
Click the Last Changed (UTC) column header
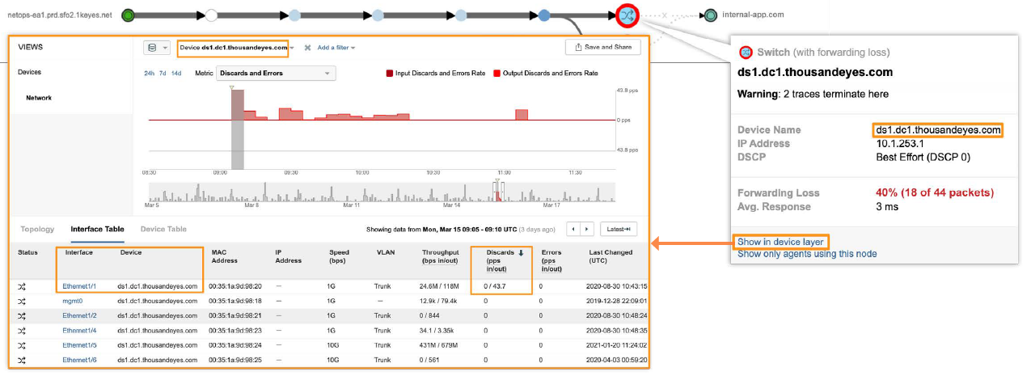point(611,256)
